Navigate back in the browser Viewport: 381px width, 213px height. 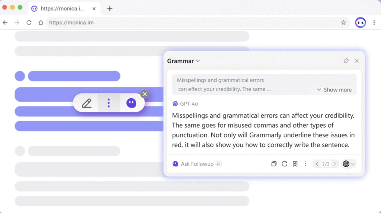coord(5,23)
